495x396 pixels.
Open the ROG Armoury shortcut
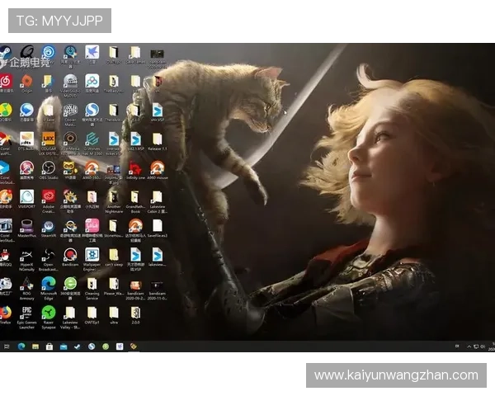pos(26,283)
